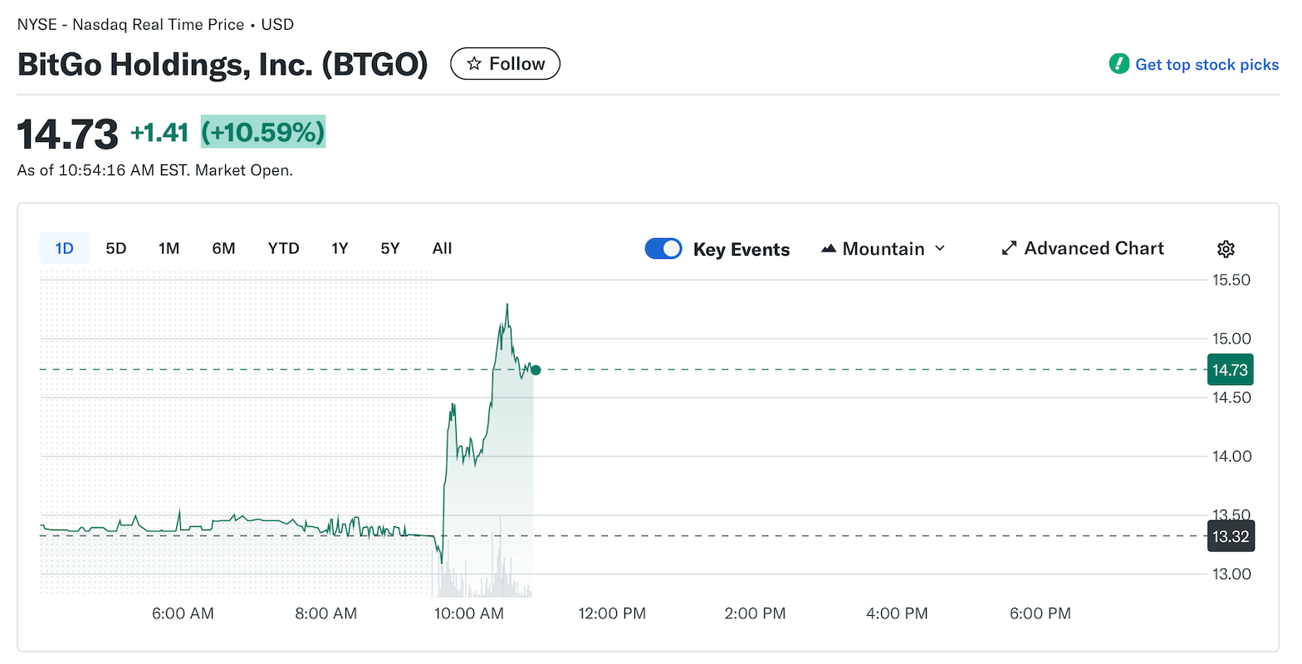Select the 5Y range tab
The image size is (1302, 664).
[390, 248]
